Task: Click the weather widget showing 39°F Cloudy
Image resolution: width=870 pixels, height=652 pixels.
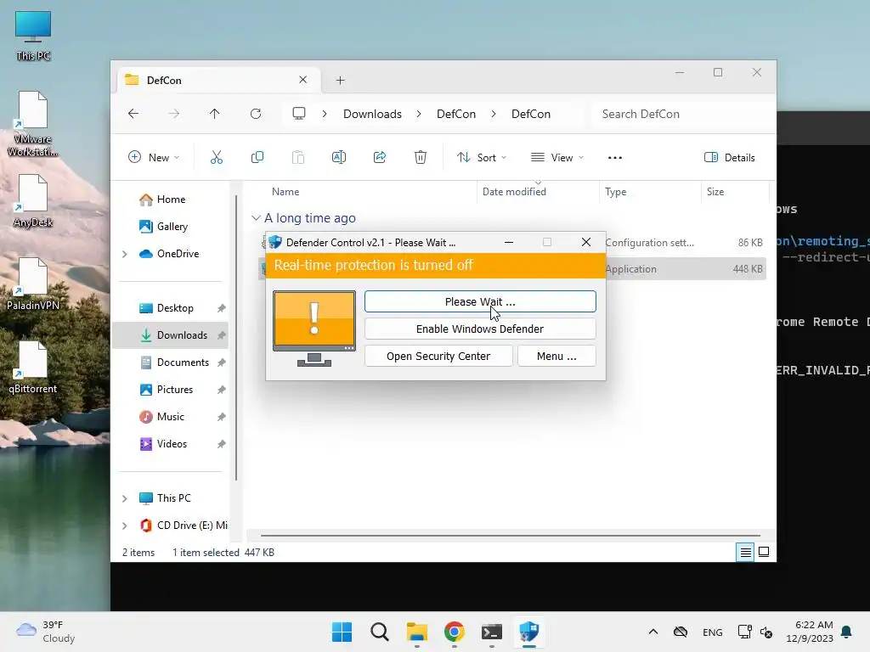Action: click(46, 632)
